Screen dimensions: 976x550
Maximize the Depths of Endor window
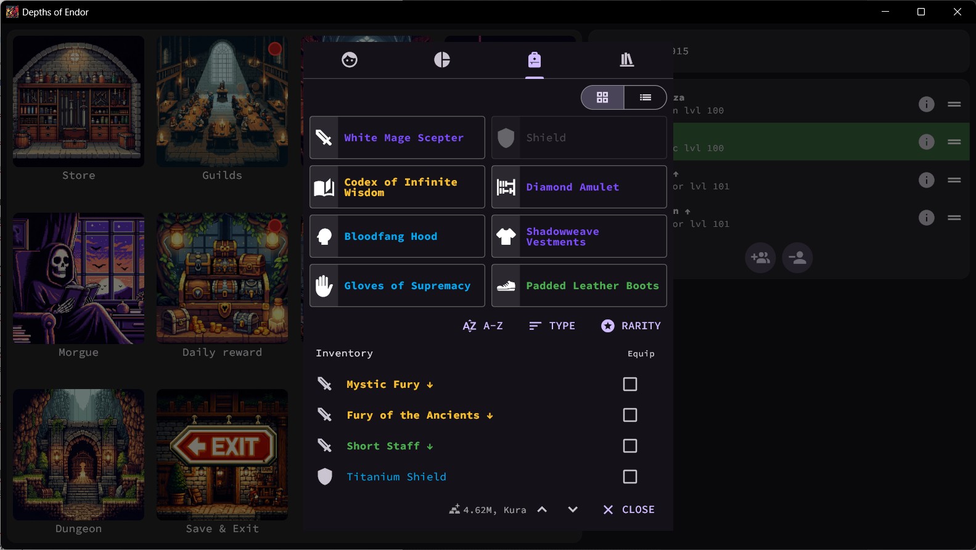921,12
